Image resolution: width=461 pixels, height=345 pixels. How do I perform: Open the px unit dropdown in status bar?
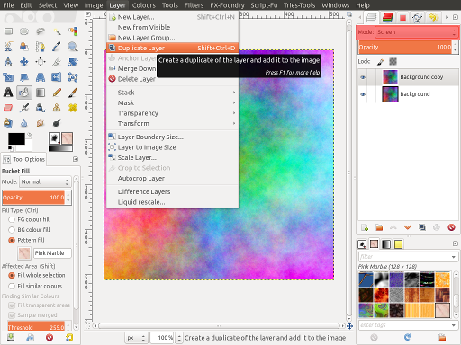[x=136, y=338]
